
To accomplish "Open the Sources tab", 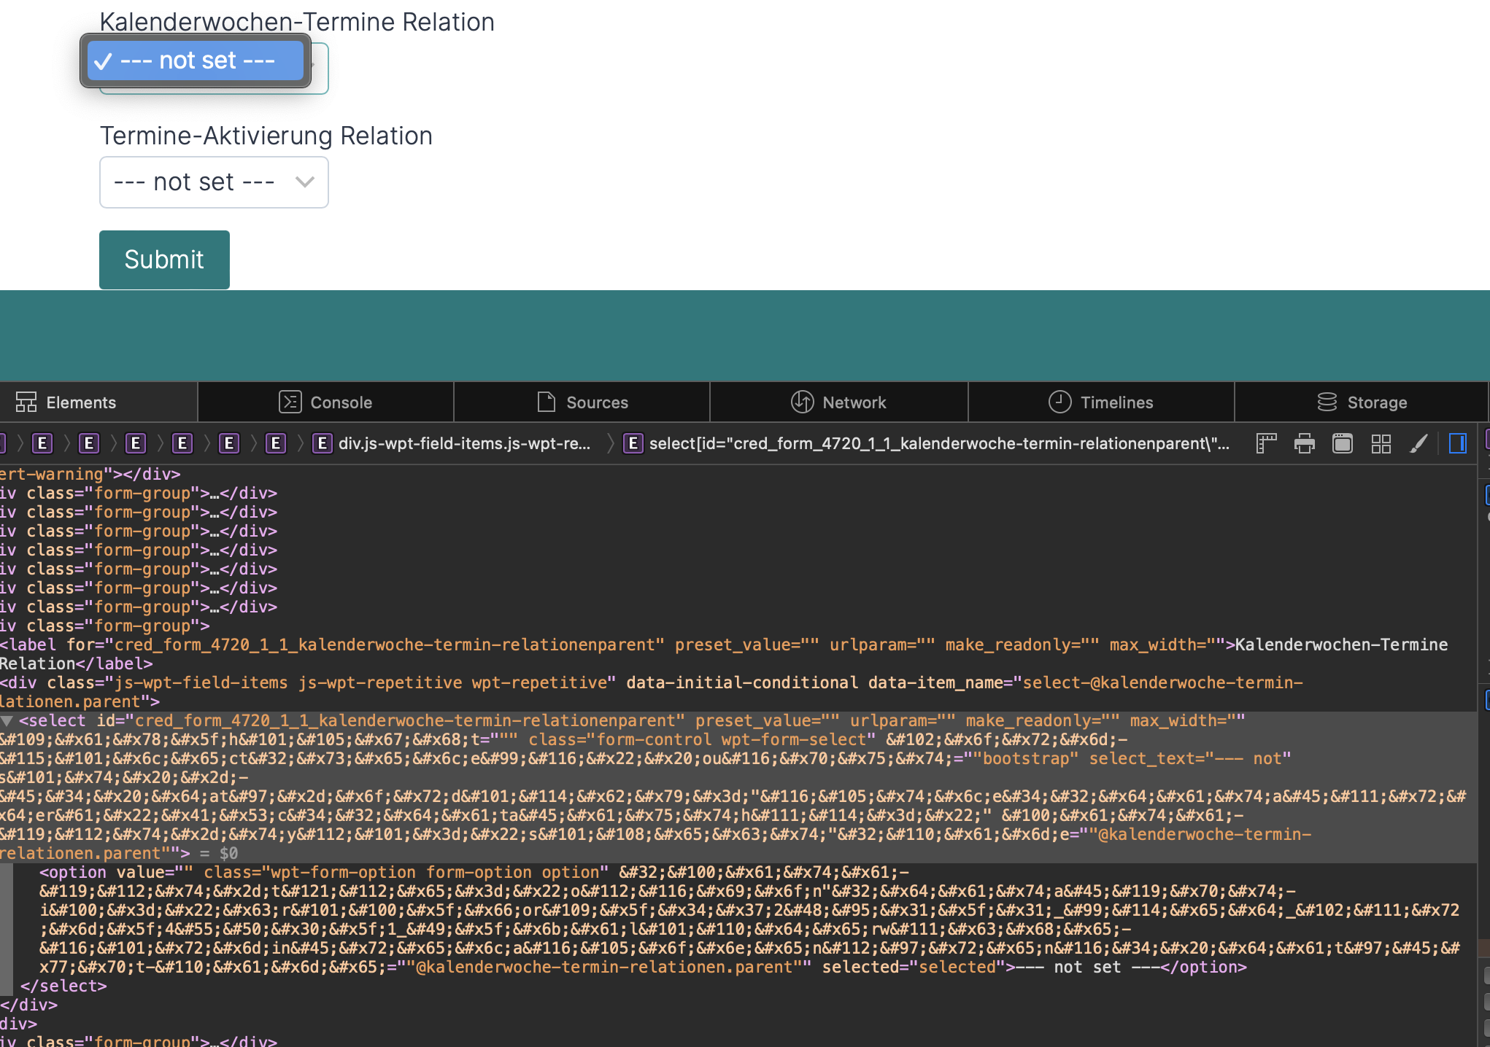I will 582,402.
